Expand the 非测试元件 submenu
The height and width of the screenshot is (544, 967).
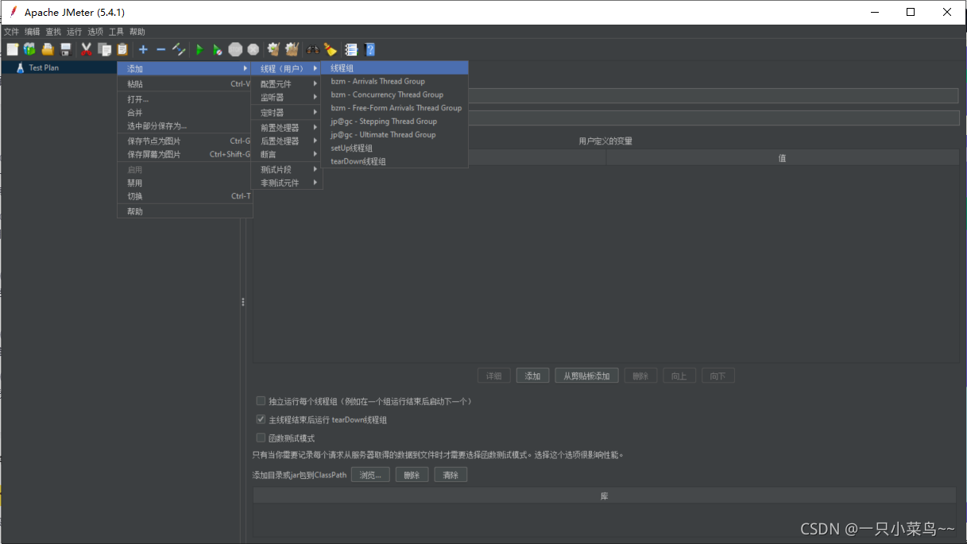point(287,183)
